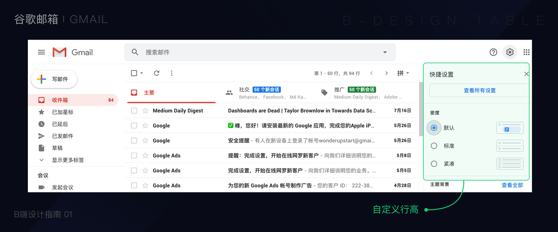Star the Google Ads 5月8日 email
The width and height of the screenshot is (558, 232).
pyautogui.click(x=145, y=156)
